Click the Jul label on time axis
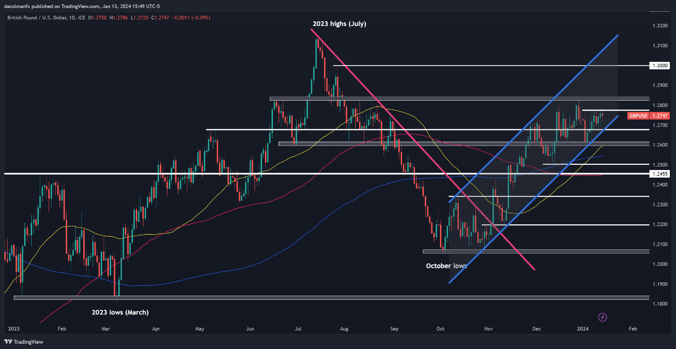Screen dimensions: 676x349 tap(298, 328)
